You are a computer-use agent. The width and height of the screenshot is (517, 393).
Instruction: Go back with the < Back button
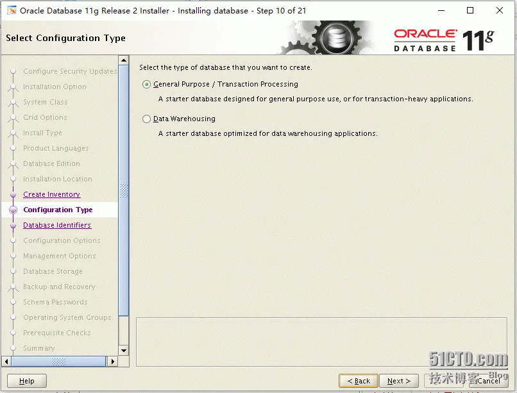[359, 381]
